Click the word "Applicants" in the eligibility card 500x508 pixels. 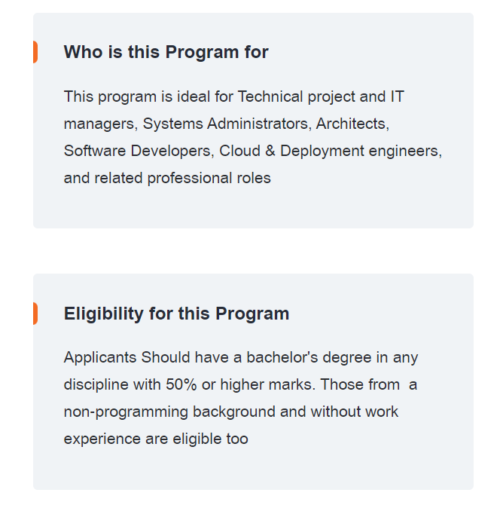100,358
